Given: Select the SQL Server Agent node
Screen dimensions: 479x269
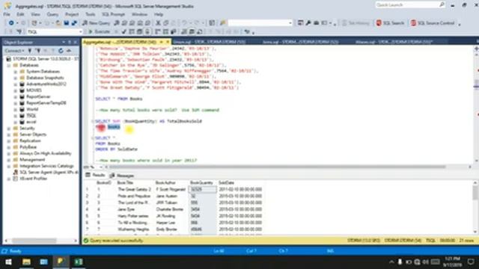Looking at the screenshot, I should point(48,173).
